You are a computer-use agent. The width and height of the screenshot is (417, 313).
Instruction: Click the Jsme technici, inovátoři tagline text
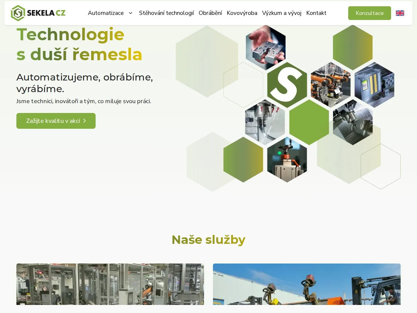tap(84, 101)
